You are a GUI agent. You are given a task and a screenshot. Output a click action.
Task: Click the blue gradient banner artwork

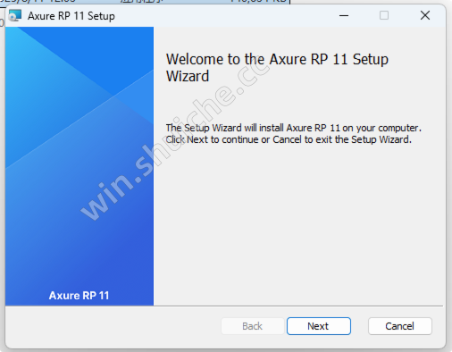80,166
